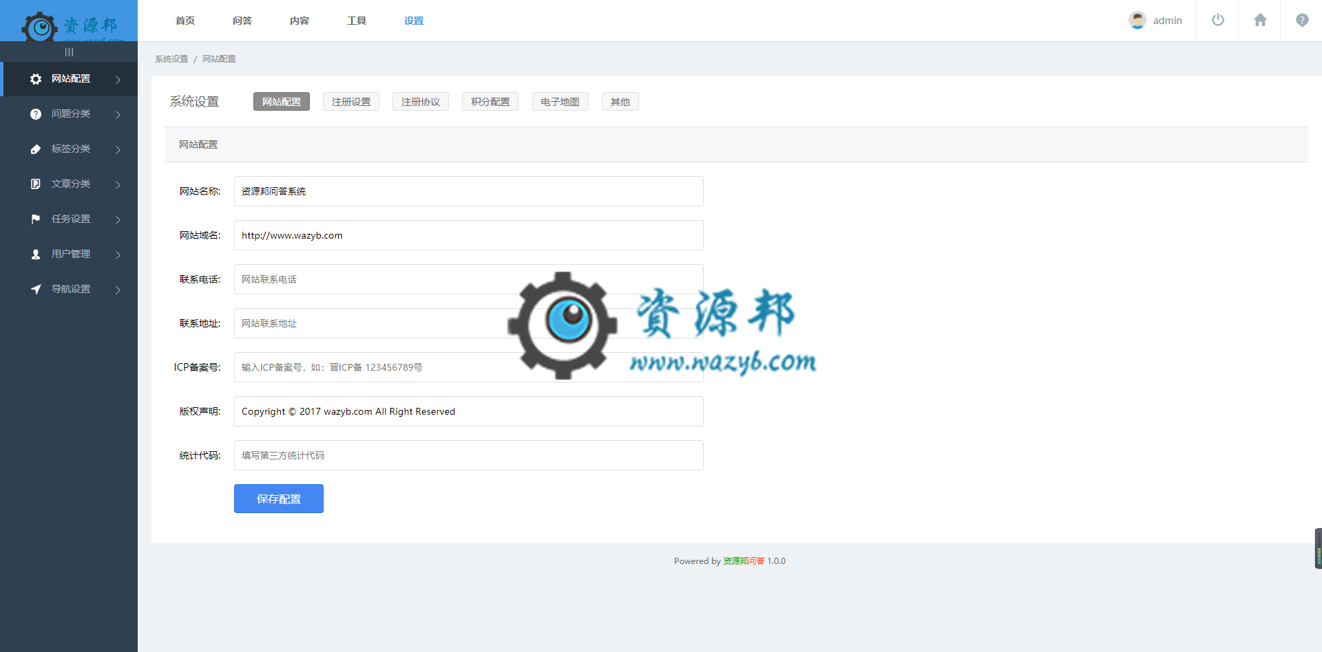Select 标签分类 sidebar menu label
1322x652 pixels.
coord(71,149)
